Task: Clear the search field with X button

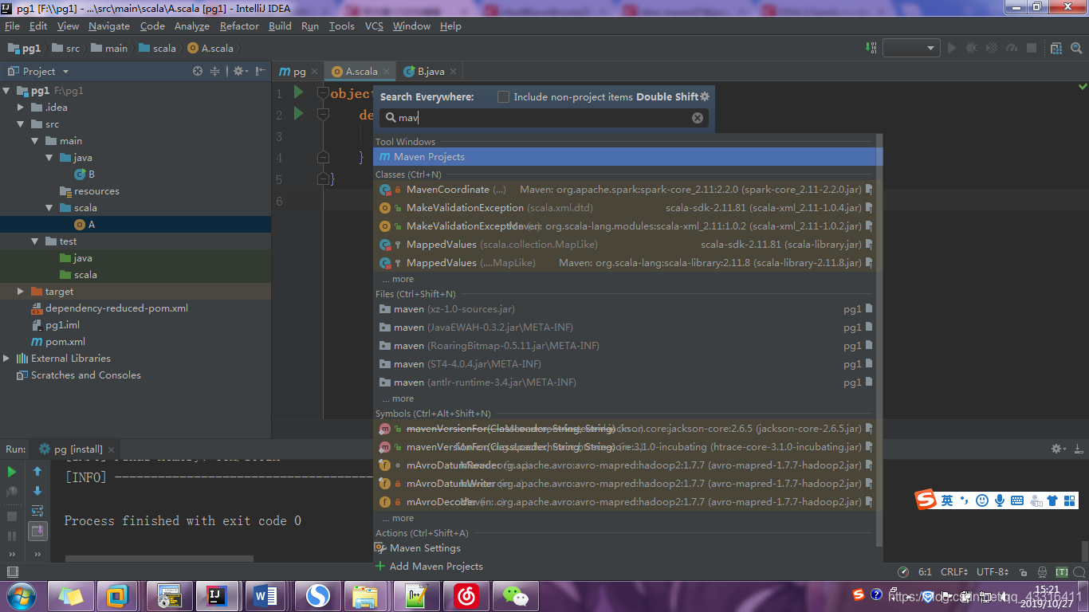Action: [x=698, y=118]
